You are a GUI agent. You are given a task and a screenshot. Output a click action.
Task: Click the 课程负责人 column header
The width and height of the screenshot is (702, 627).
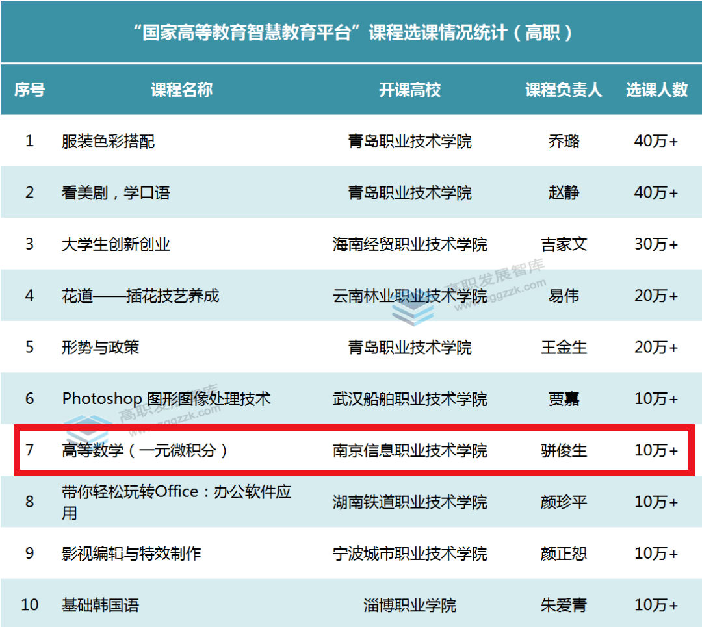click(564, 90)
